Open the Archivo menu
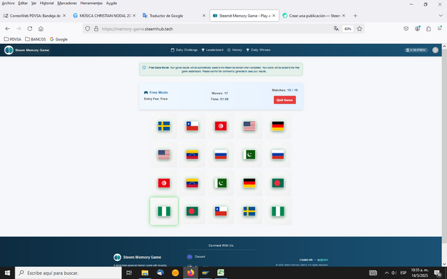Screen dimensions: 447x279 pyautogui.click(x=8, y=3)
